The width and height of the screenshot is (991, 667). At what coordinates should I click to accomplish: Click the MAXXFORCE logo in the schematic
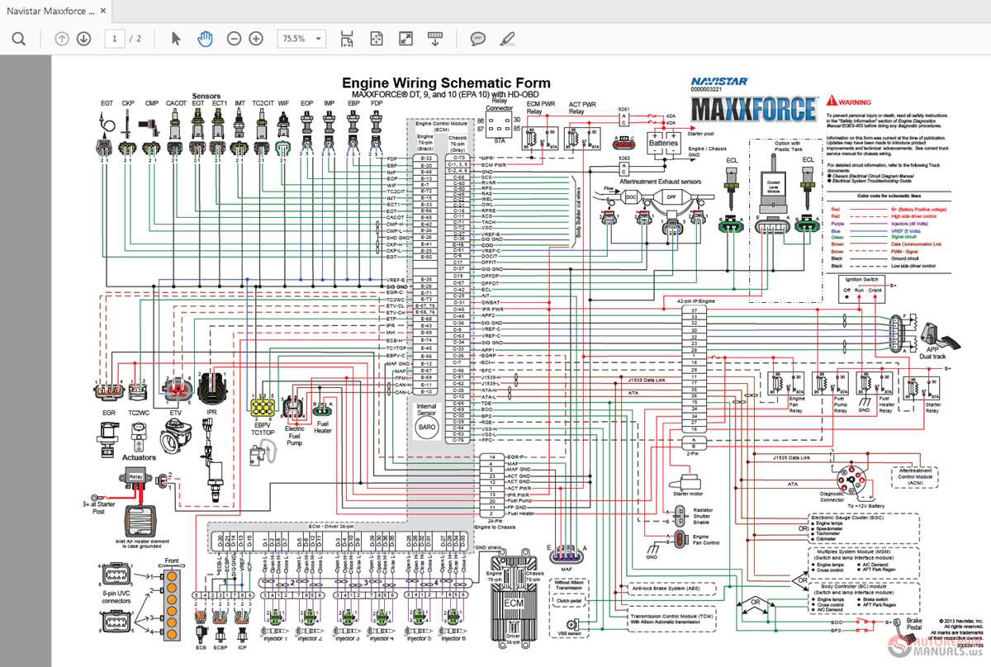click(x=753, y=109)
